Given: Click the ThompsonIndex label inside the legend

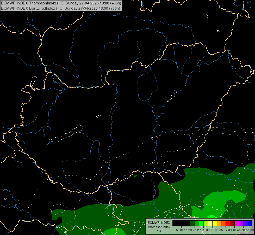Looking at the screenshot, I should (159, 227).
